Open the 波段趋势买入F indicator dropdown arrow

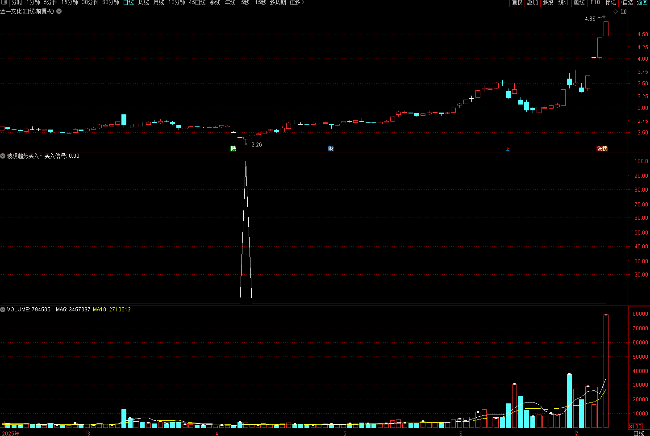coord(3,156)
